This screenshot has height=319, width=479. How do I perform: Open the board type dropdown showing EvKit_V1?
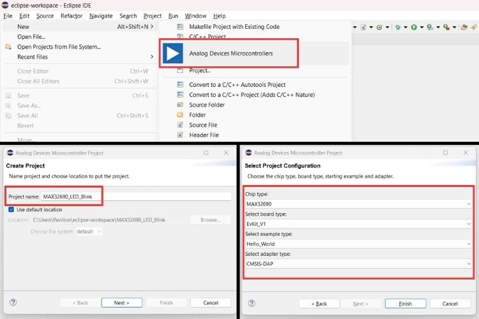[x=359, y=224]
